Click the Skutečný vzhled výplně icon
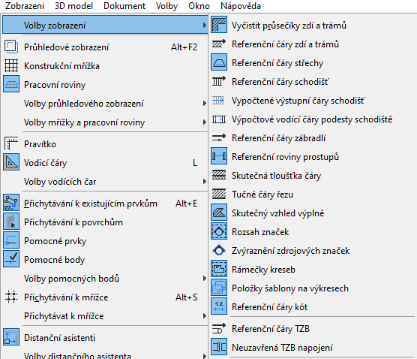This screenshot has height=359, width=417. (x=219, y=213)
